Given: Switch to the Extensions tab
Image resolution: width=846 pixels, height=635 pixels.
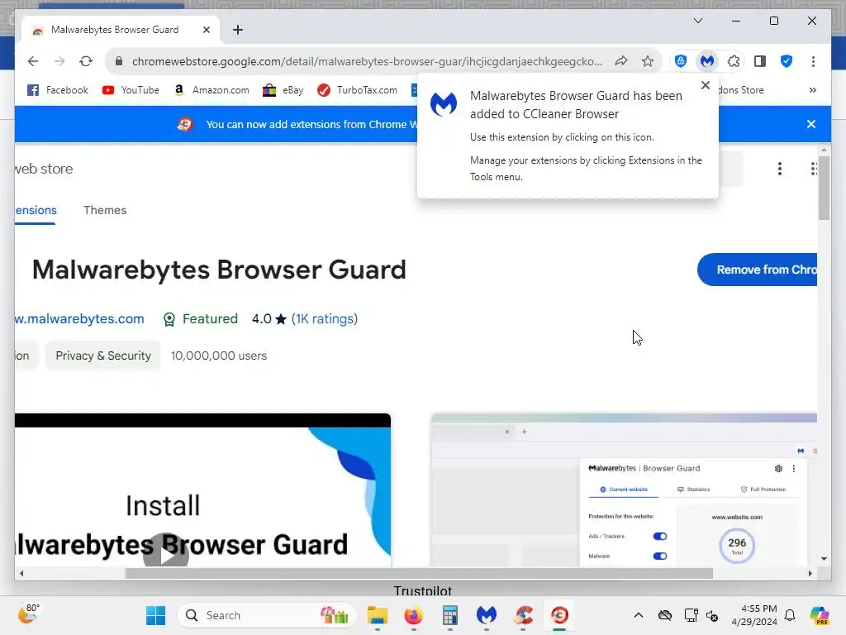Looking at the screenshot, I should [x=36, y=210].
